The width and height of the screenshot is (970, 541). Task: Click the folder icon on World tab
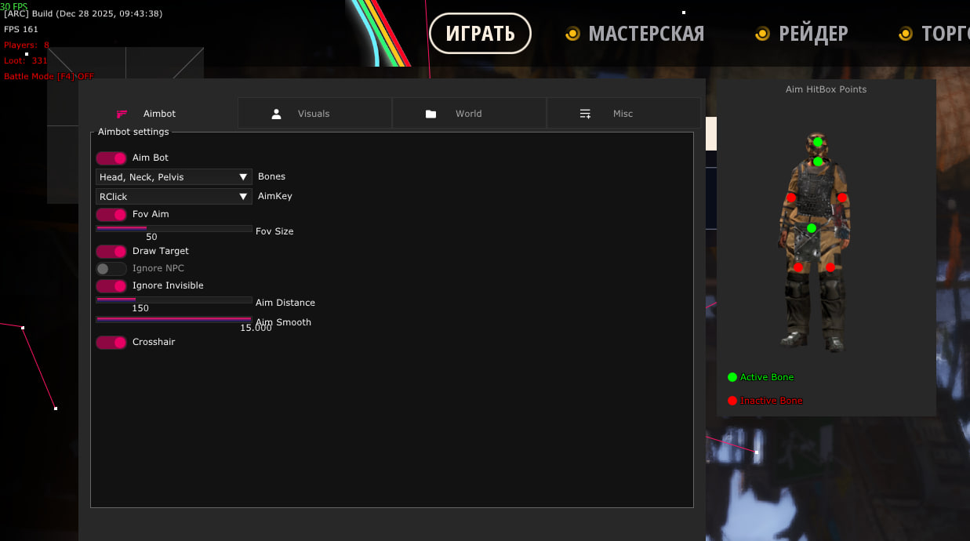pos(431,114)
